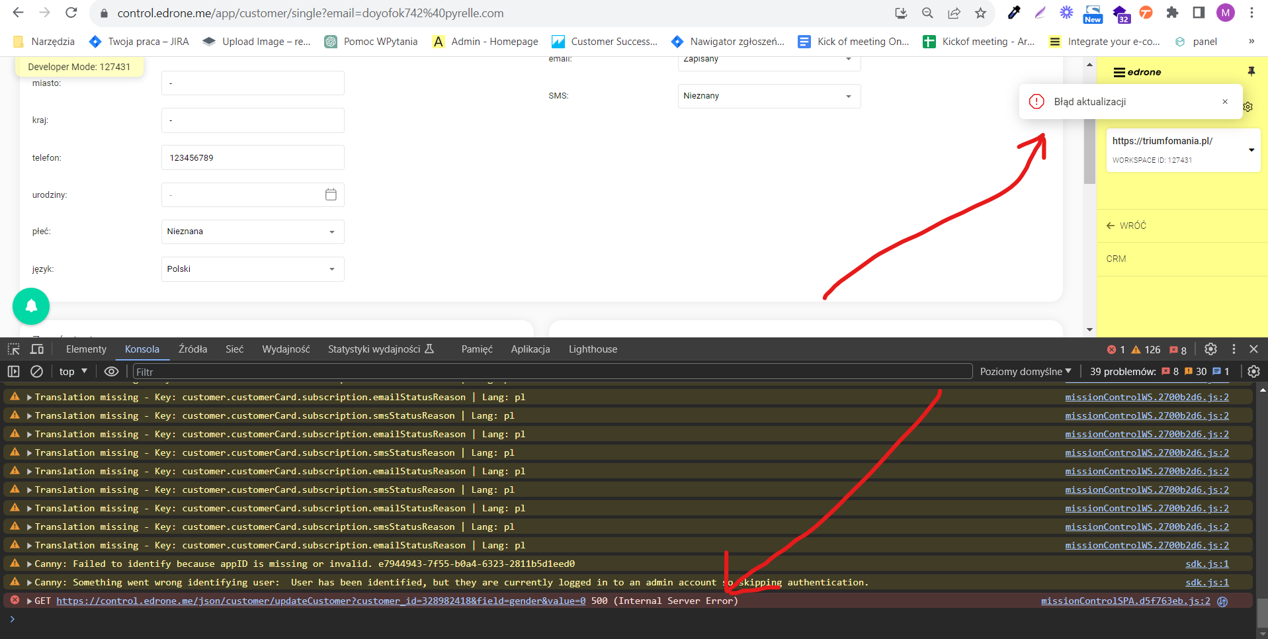This screenshot has width=1268, height=639.
Task: Open sdk.js:1 link for appID warning
Action: pyautogui.click(x=1207, y=564)
